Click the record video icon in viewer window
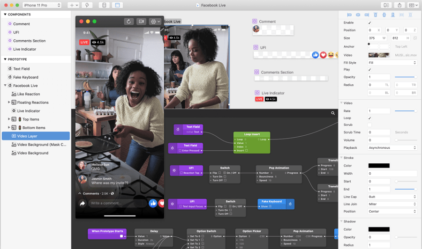The width and height of the screenshot is (422, 249). [x=141, y=22]
